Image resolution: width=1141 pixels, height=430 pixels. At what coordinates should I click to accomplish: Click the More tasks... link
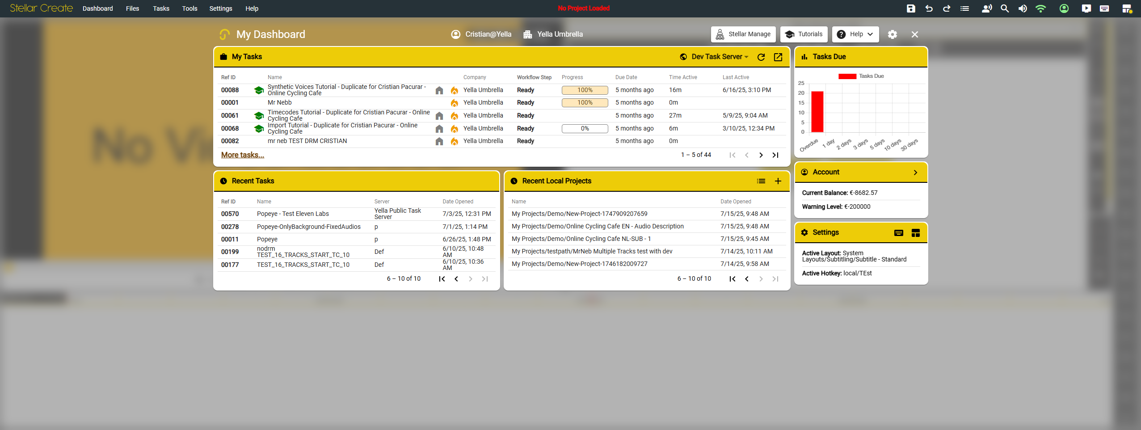[x=243, y=155]
